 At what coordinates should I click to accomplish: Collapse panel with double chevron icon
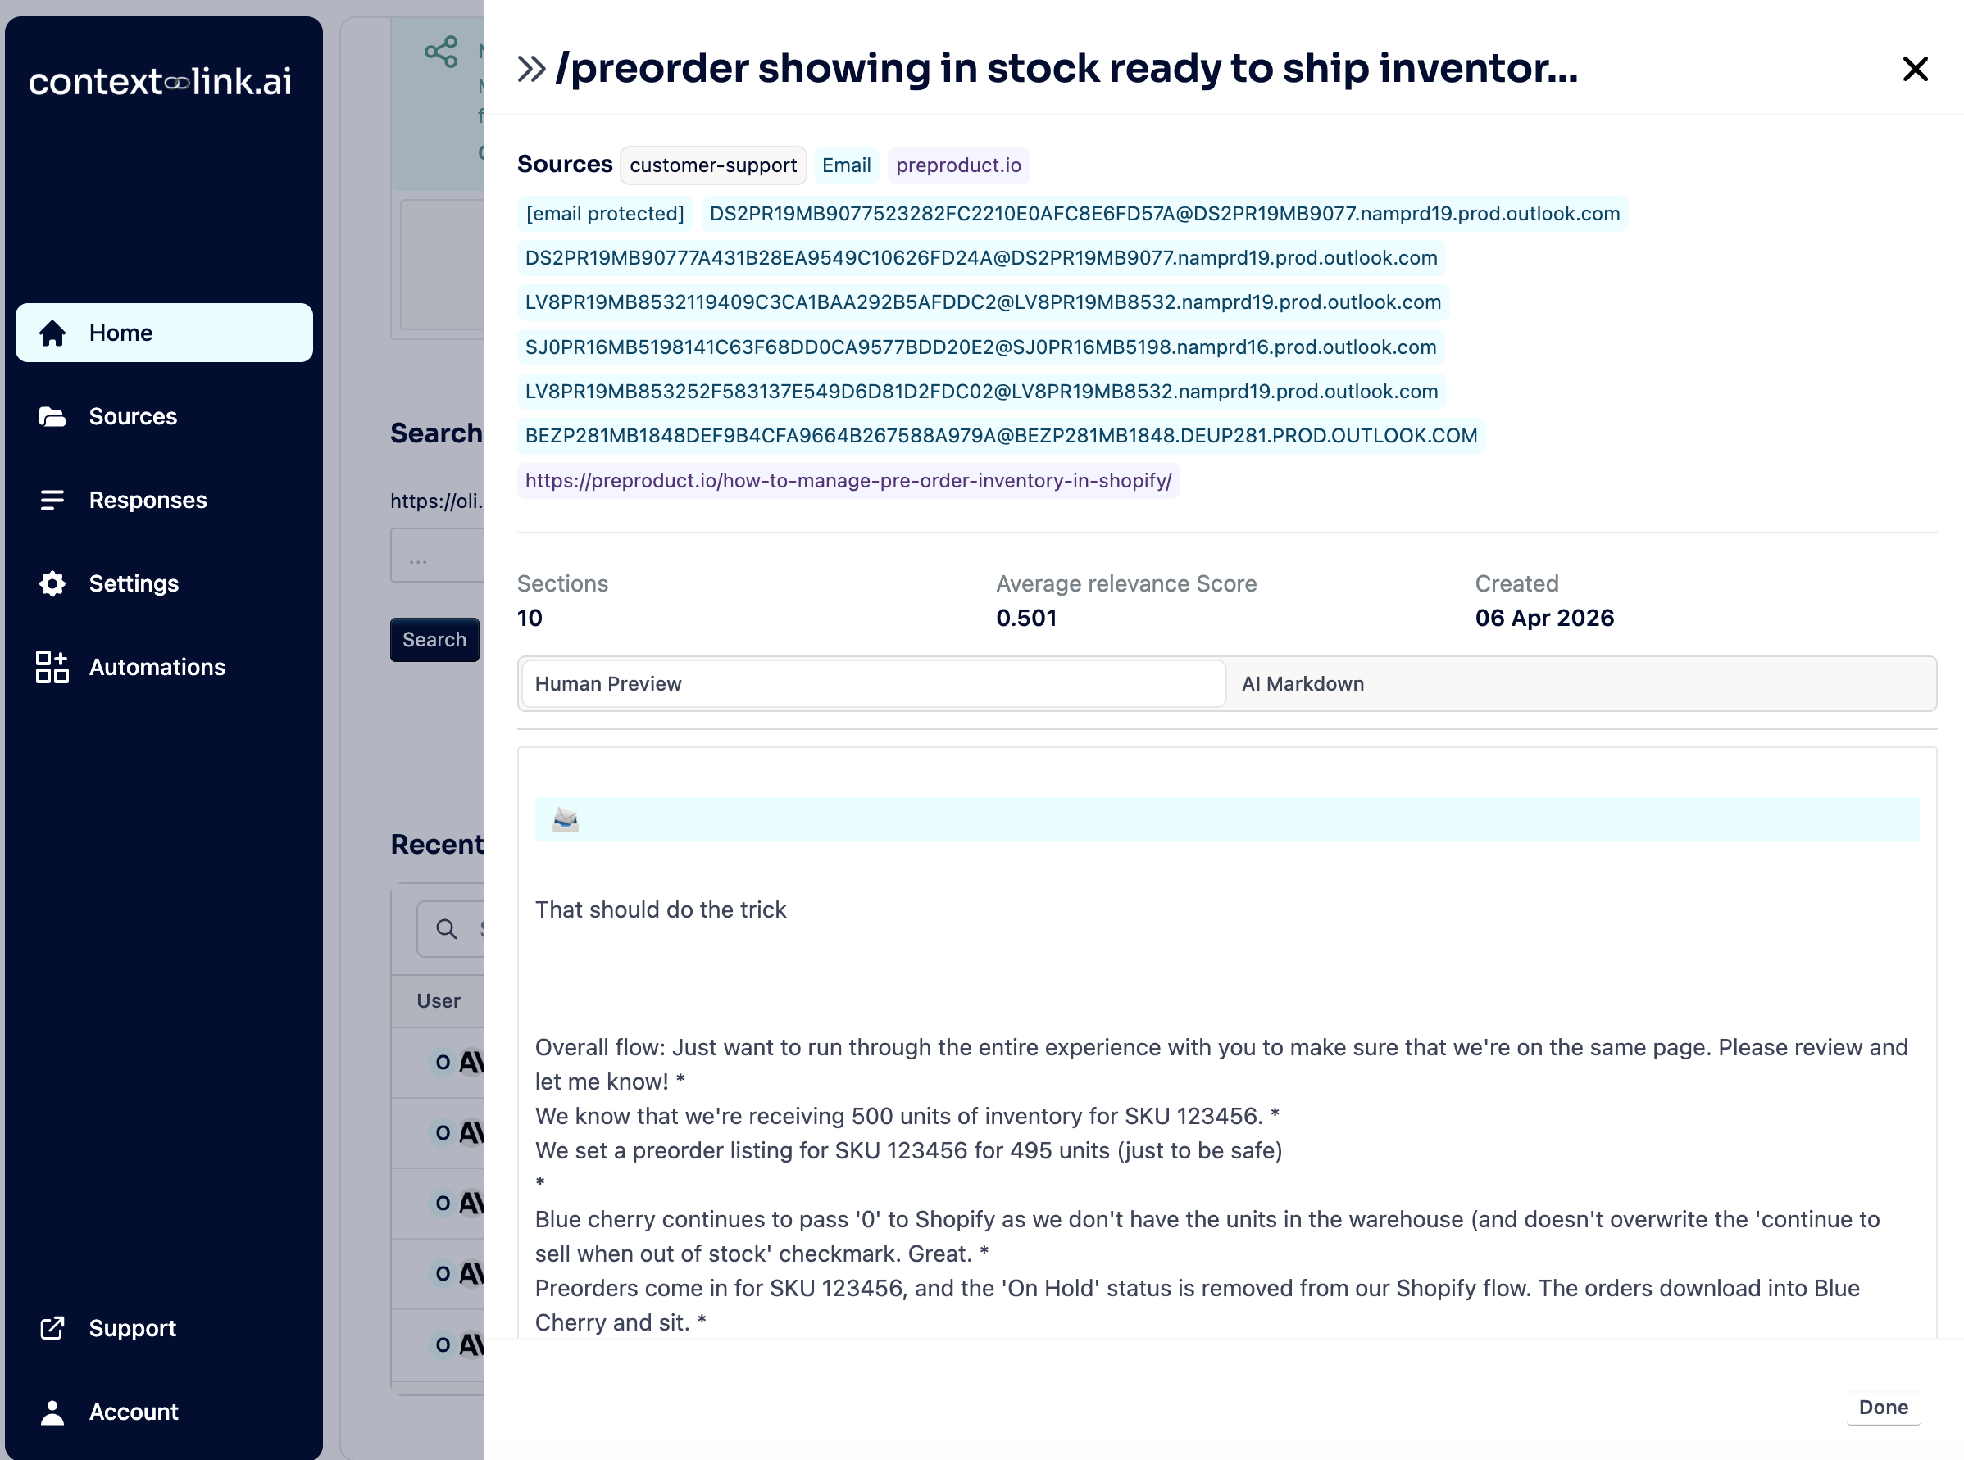531,69
